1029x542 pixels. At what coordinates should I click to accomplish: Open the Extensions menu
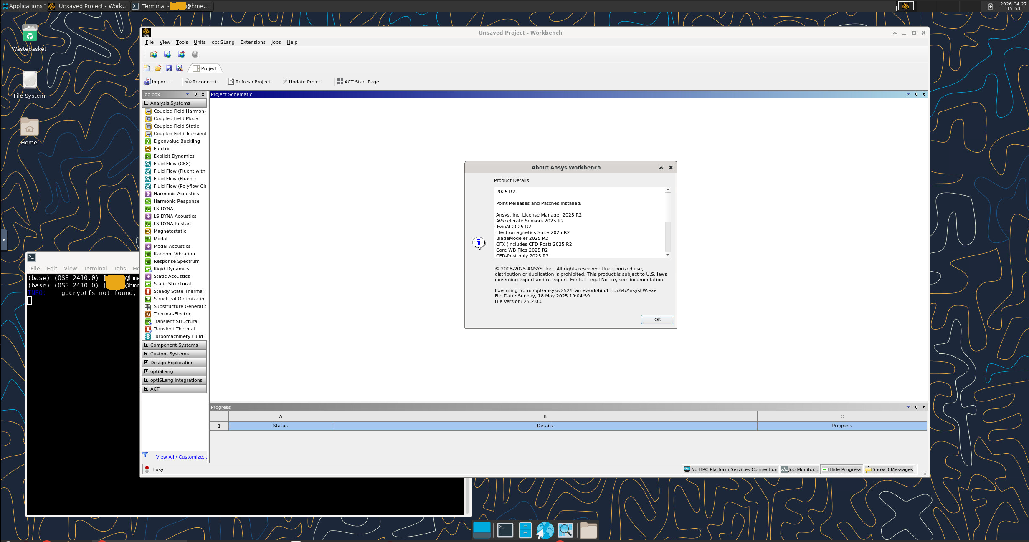point(253,42)
